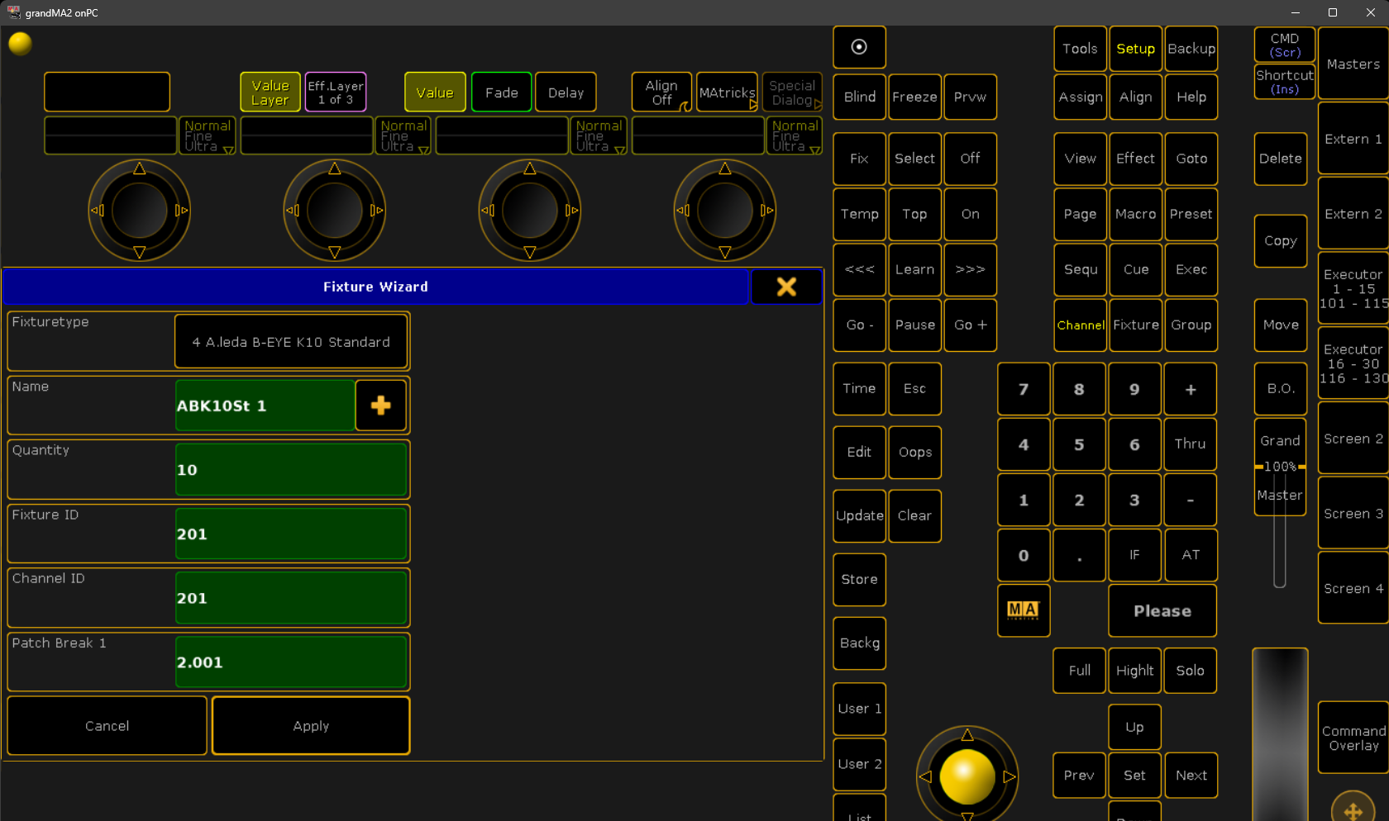Click the Clear key

pyautogui.click(x=914, y=515)
